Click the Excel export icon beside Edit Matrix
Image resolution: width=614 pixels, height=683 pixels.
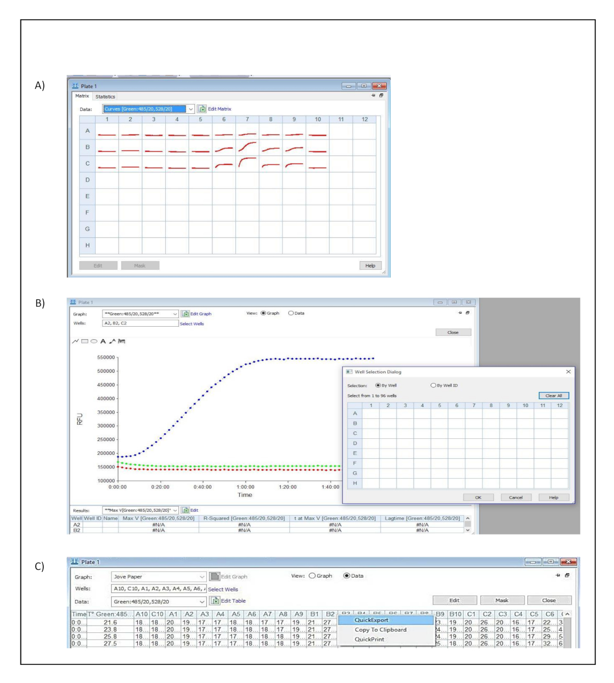(202, 109)
